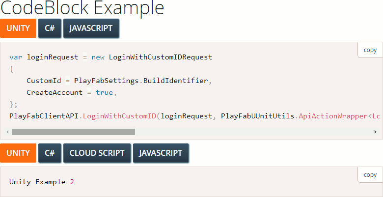Click the blue true keyword in the code
Viewport: 383px width, 197px height.
click(x=104, y=93)
